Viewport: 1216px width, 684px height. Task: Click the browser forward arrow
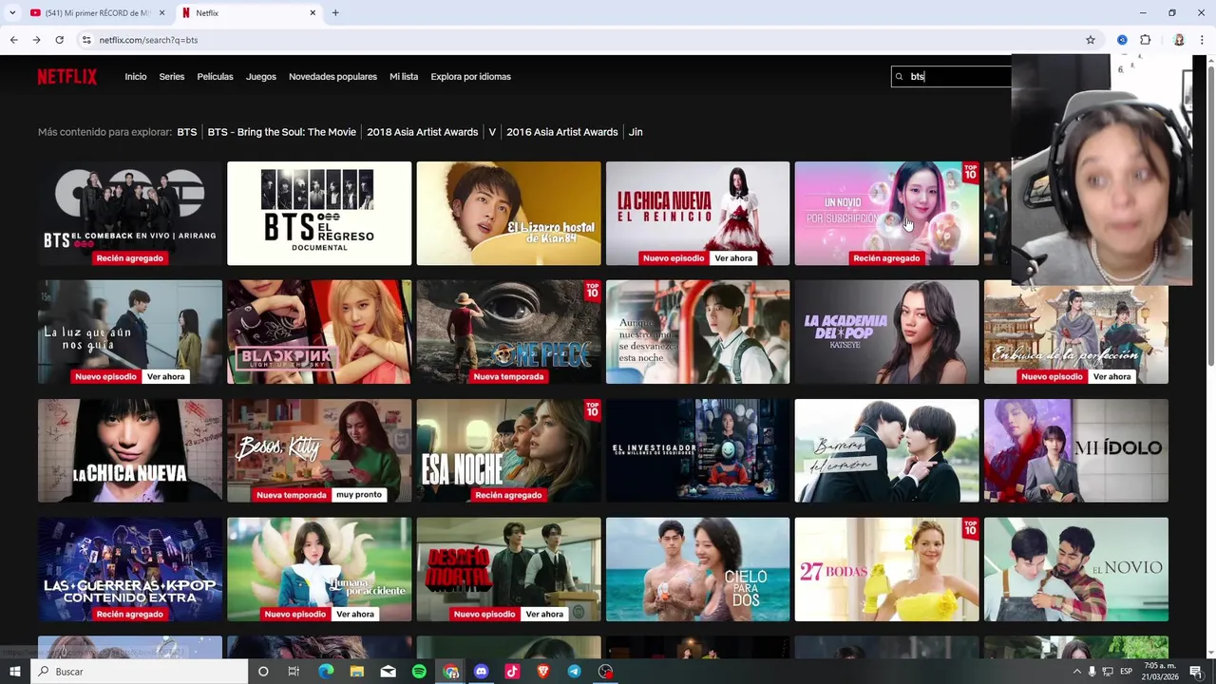click(36, 40)
